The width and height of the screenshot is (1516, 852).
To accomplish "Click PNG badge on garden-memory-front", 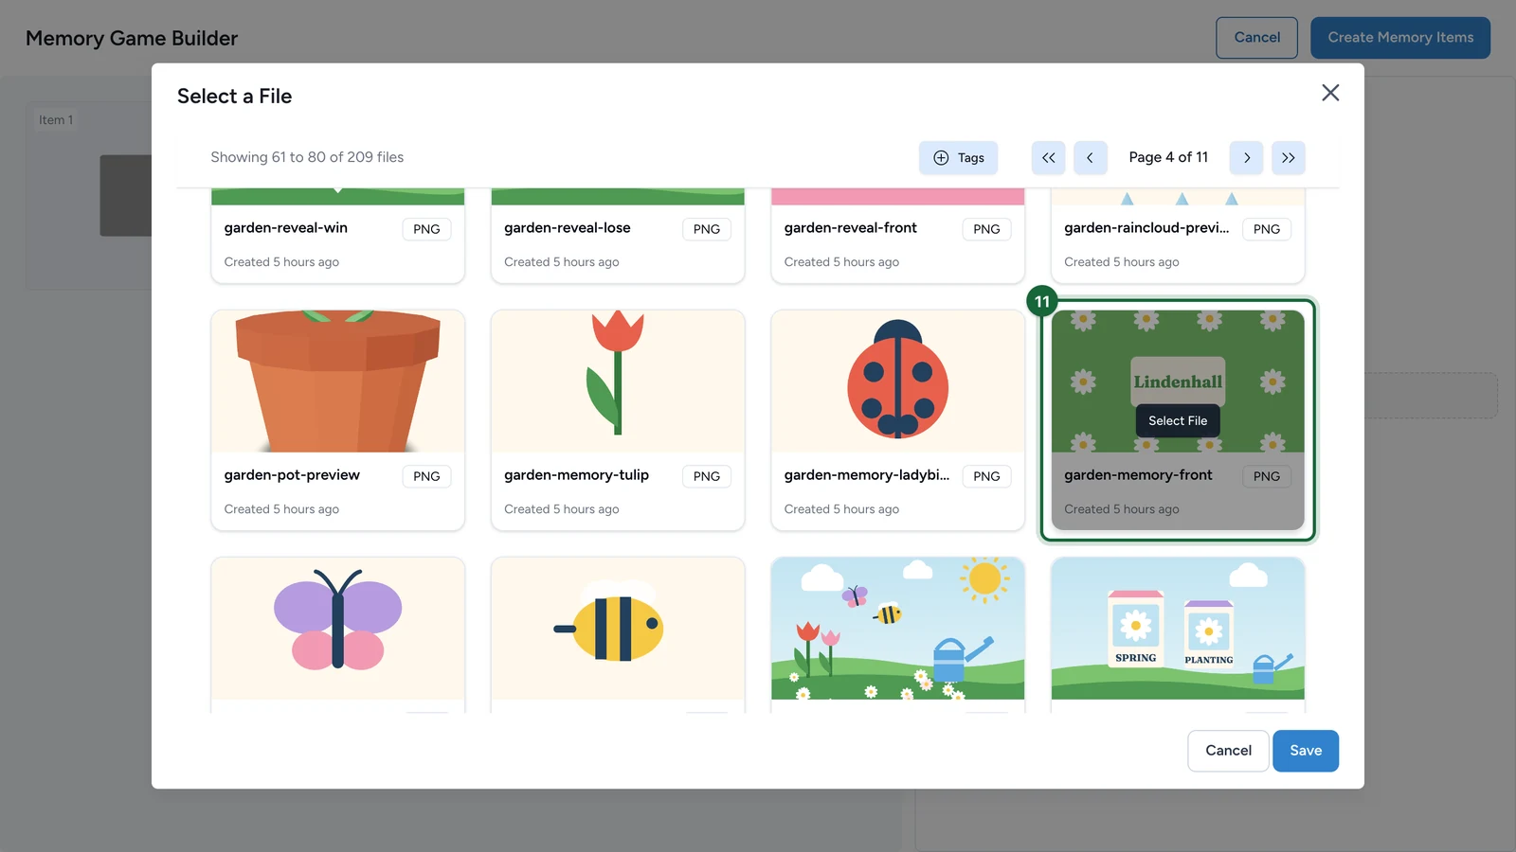I will 1267,476.
